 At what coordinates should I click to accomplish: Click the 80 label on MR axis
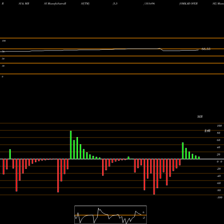coord(219,133)
